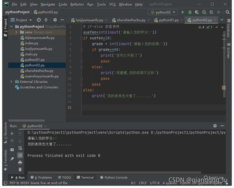Image resolution: width=234 pixels, height=188 pixels.
Task: Open the python02 run configuration dropdown
Action: click(x=163, y=12)
